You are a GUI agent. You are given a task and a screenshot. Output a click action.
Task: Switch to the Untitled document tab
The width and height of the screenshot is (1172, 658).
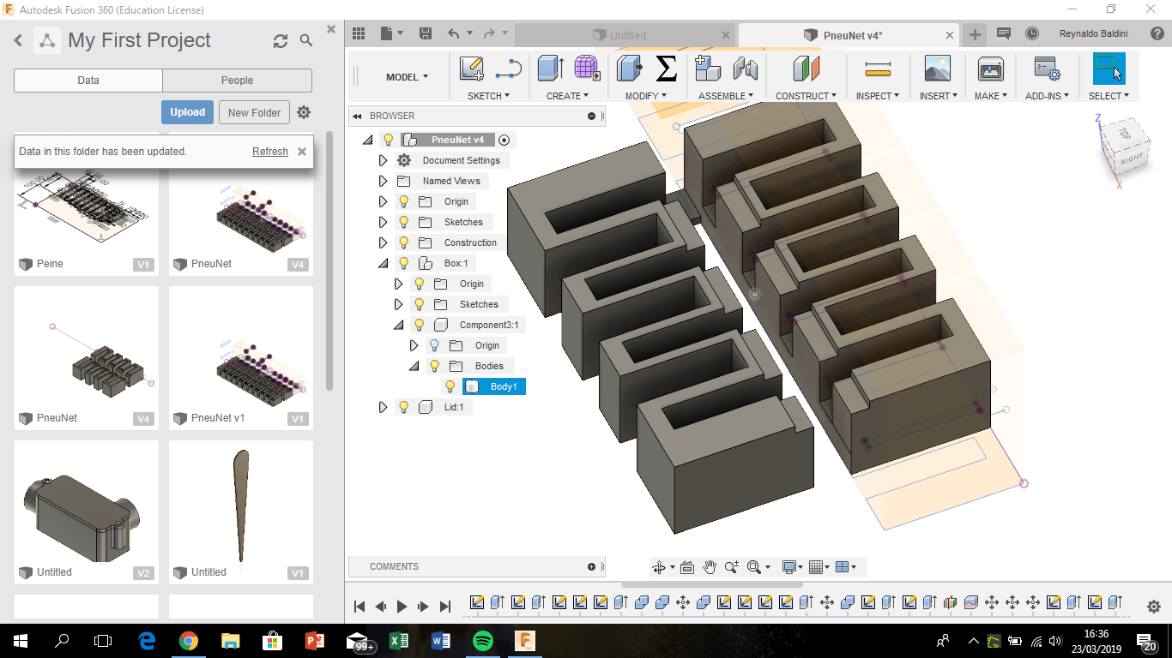point(627,35)
